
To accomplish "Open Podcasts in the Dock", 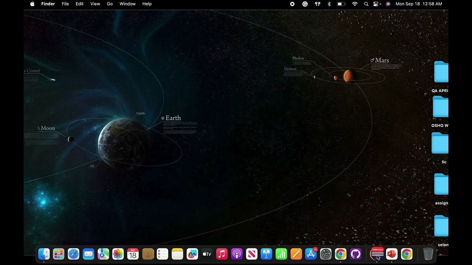I will pyautogui.click(x=237, y=254).
